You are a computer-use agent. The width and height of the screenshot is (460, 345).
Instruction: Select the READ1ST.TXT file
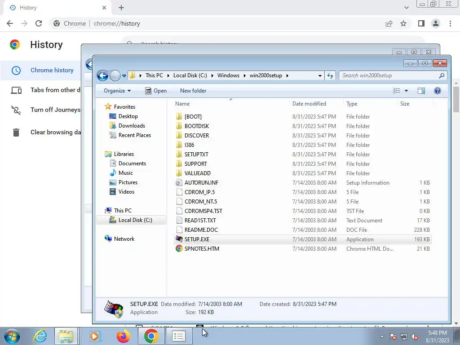pyautogui.click(x=200, y=220)
